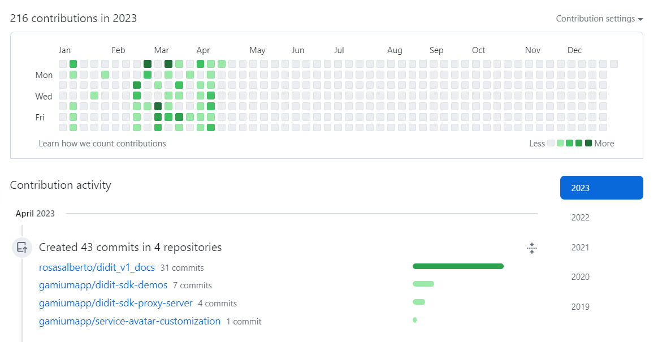Open Learn how we count contributions link
The height and width of the screenshot is (342, 658).
tap(102, 144)
